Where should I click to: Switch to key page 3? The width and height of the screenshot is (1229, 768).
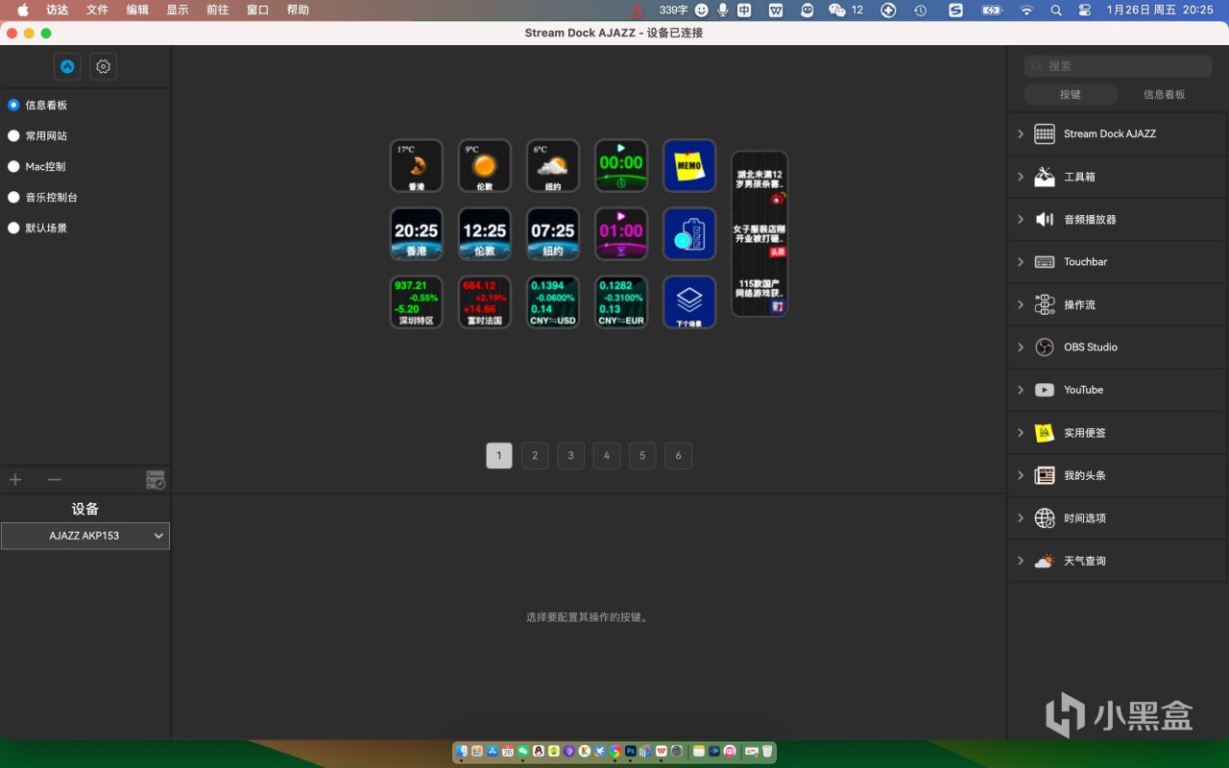pos(571,455)
